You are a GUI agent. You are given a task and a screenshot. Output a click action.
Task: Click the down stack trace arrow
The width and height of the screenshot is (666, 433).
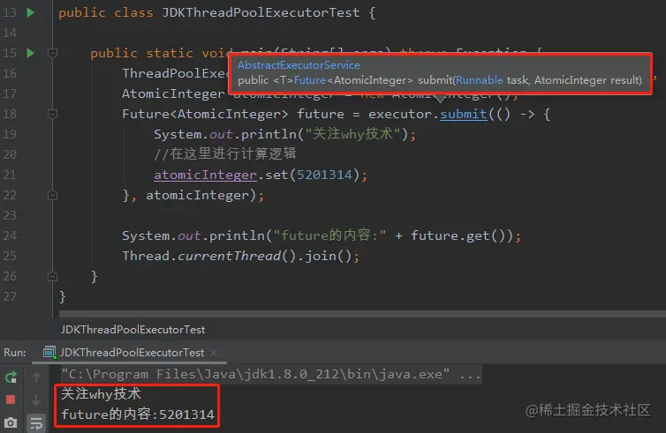tap(36, 399)
